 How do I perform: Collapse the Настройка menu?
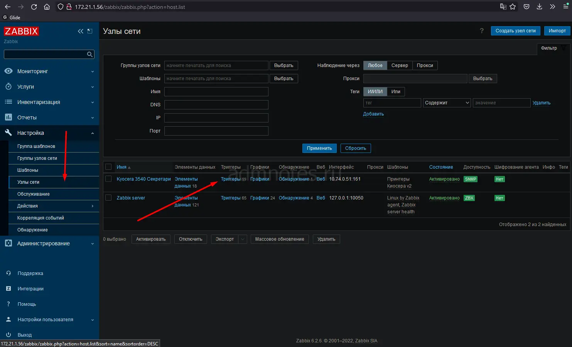93,133
